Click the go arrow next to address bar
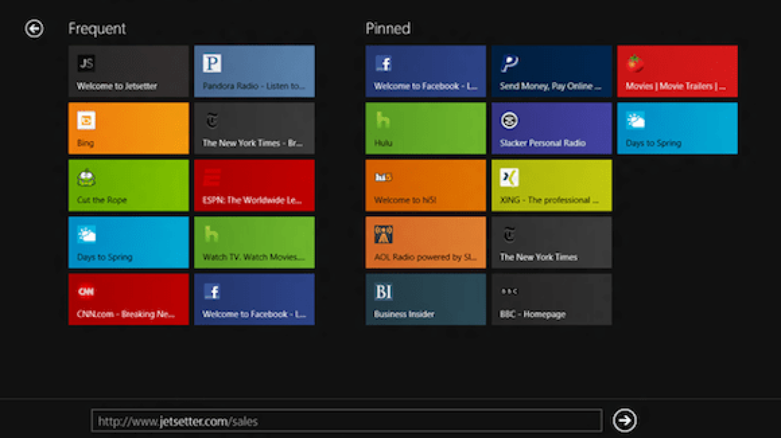The height and width of the screenshot is (438, 781). pos(624,420)
